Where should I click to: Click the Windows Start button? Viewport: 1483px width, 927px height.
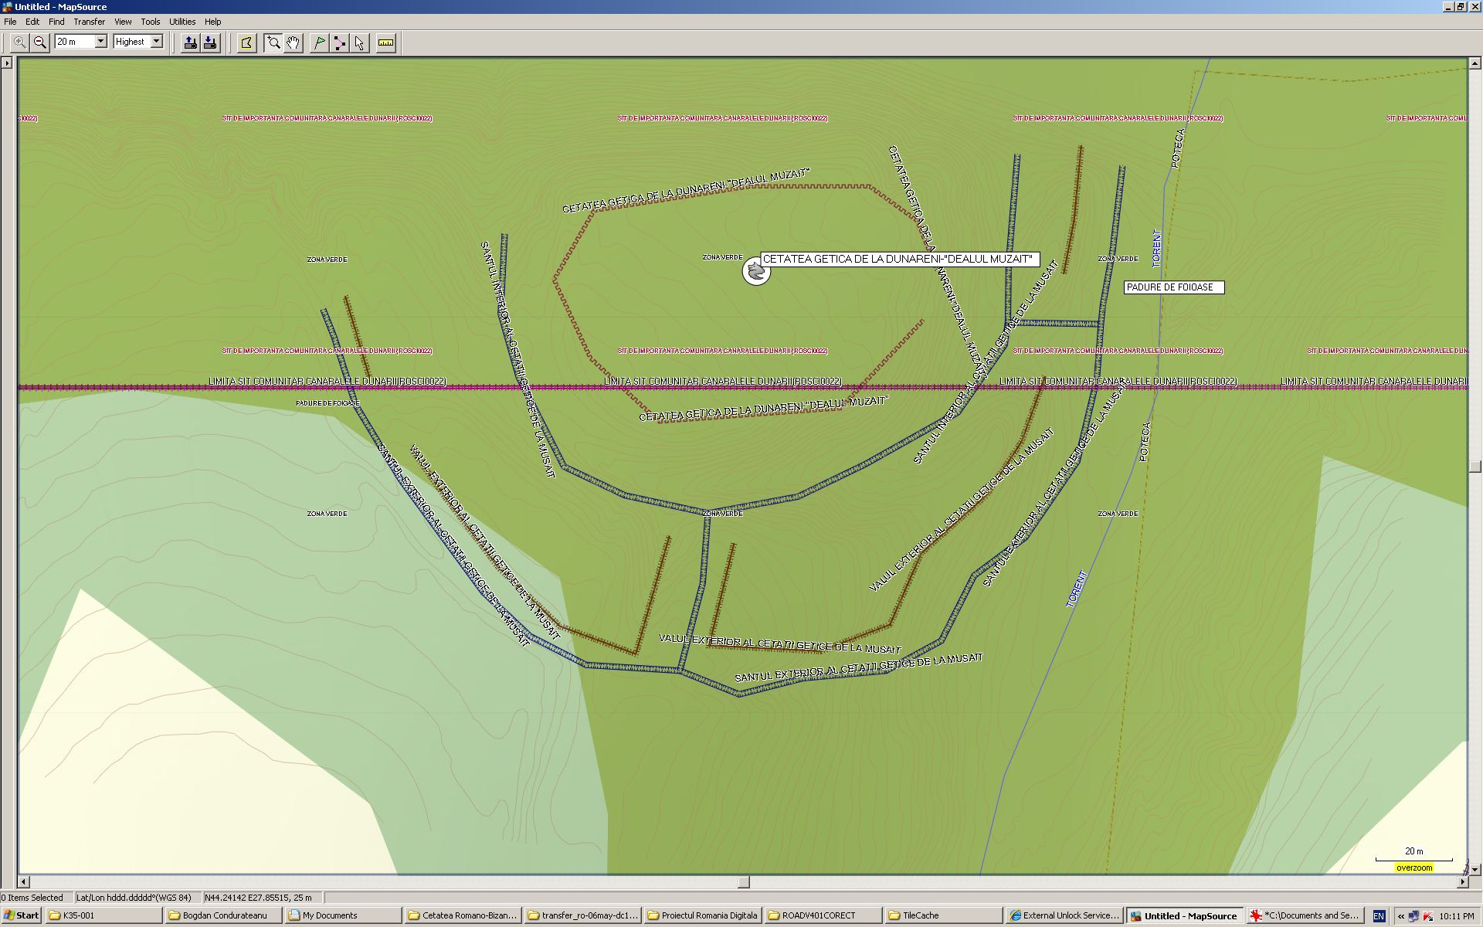tap(22, 915)
